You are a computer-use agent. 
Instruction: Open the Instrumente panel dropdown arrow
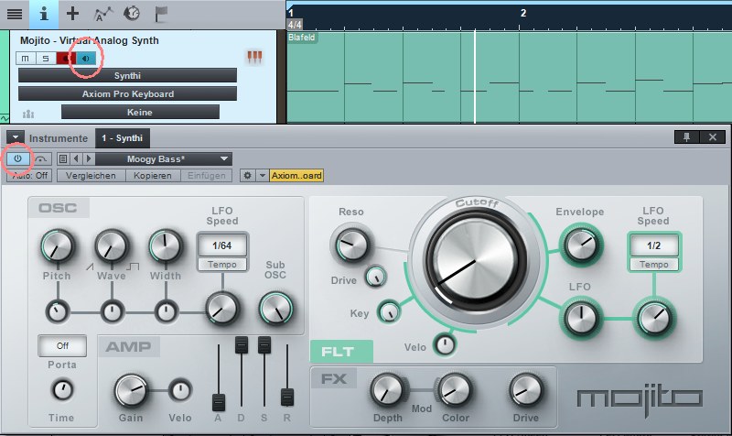coord(15,137)
